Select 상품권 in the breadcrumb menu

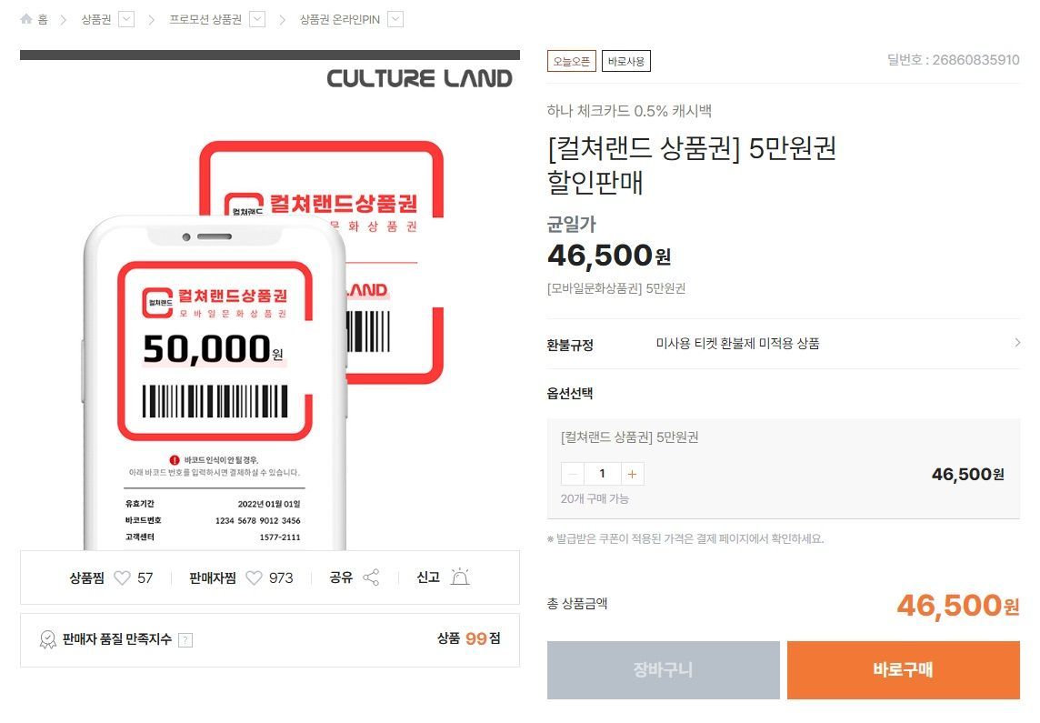[x=95, y=17]
